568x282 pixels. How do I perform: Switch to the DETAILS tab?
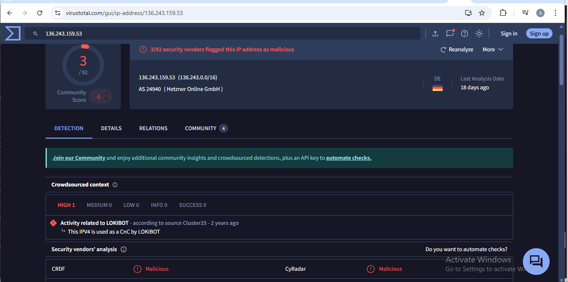click(111, 128)
